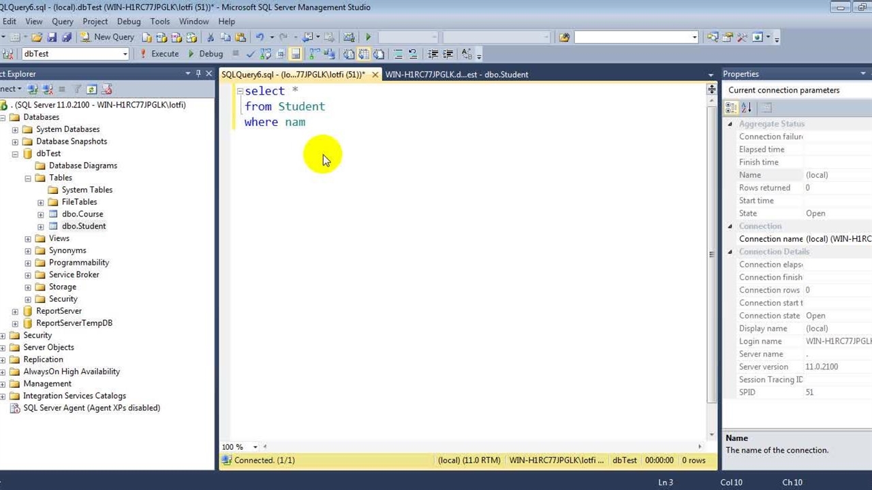Click the Open File folder icon
The width and height of the screenshot is (872, 490).
coord(37,37)
